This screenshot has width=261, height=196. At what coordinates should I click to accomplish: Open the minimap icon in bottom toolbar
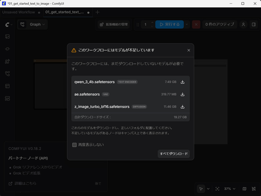pyautogui.click(x=244, y=189)
